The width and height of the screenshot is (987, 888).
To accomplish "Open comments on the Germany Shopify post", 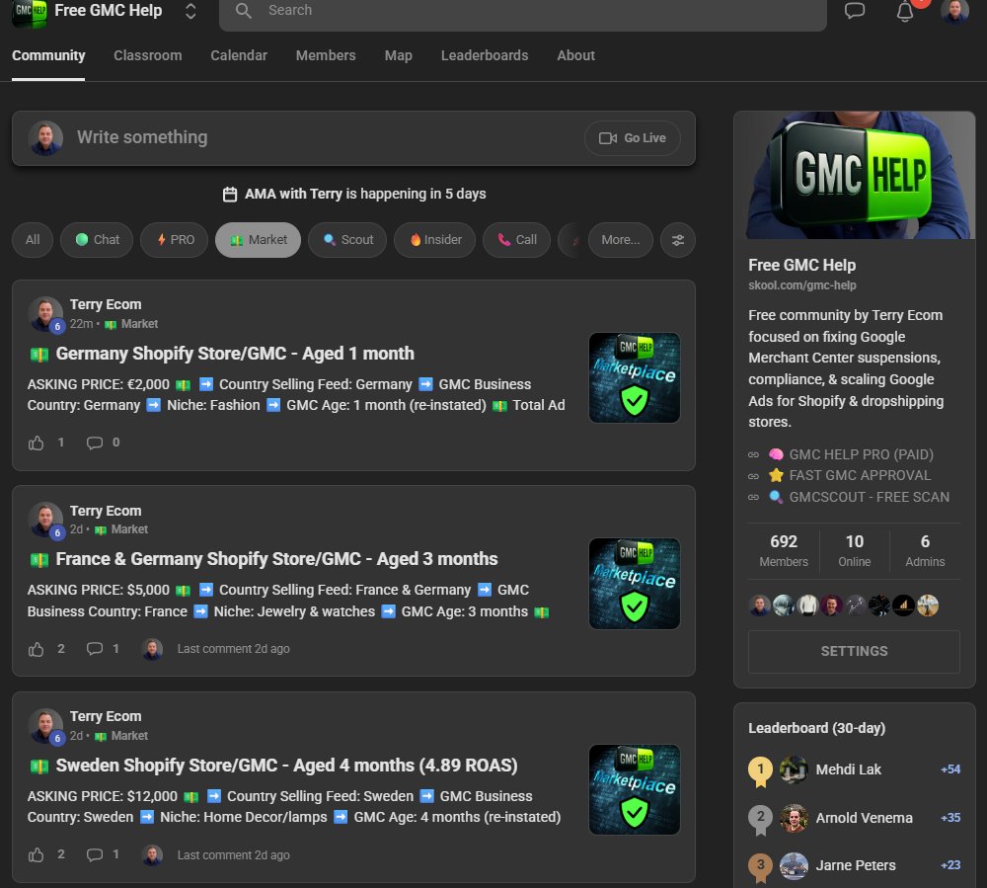I will pyautogui.click(x=95, y=443).
